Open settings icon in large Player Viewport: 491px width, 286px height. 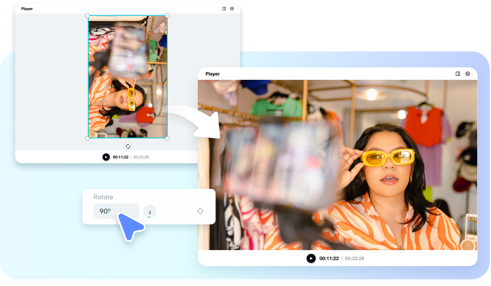(x=467, y=74)
